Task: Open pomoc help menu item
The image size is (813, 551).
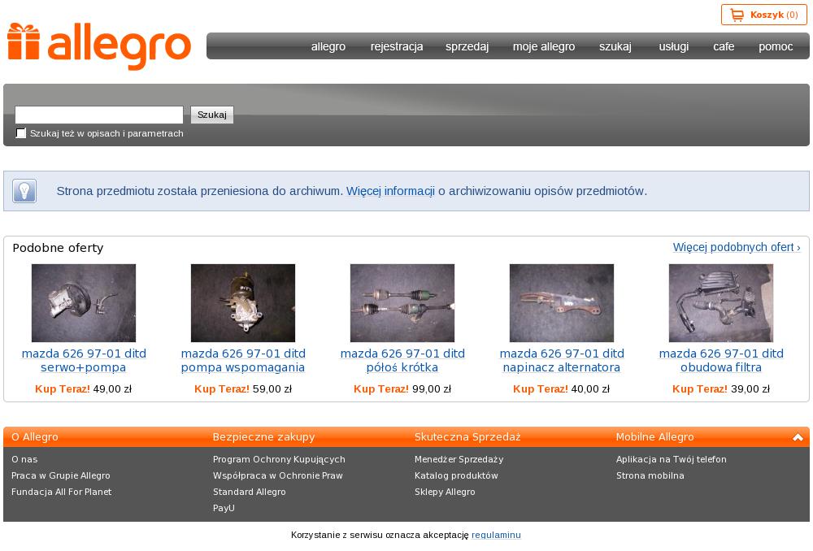Action: coord(776,46)
